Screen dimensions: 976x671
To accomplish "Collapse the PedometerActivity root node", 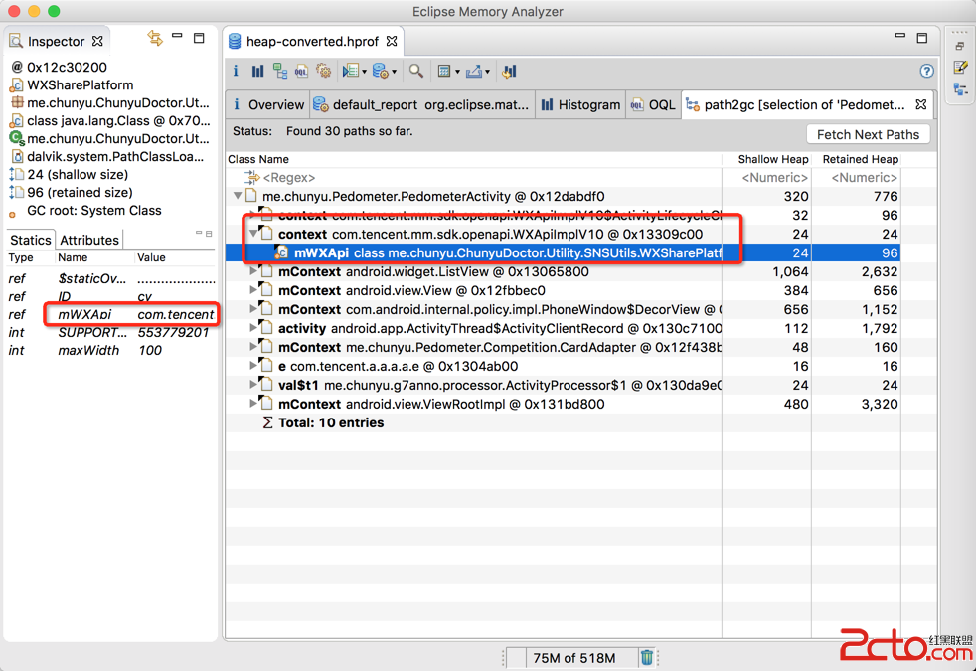I will pyautogui.click(x=237, y=197).
